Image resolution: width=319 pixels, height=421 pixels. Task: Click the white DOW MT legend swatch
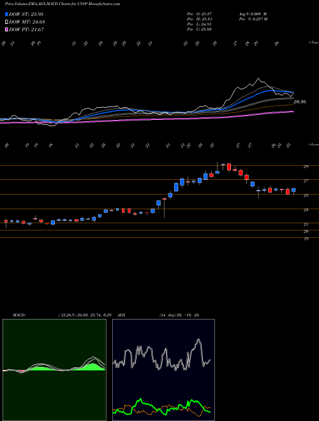click(x=6, y=22)
